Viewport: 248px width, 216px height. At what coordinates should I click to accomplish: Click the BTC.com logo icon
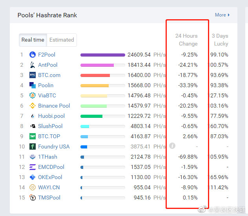(33, 75)
